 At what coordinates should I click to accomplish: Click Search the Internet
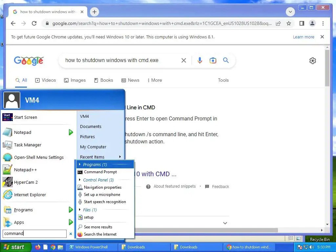[105, 234]
